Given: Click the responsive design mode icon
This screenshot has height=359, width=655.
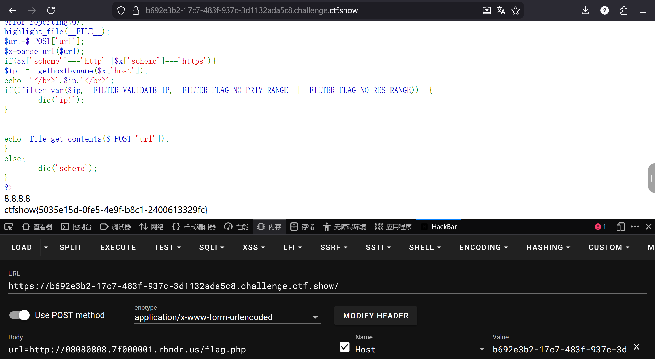Looking at the screenshot, I should click(620, 227).
